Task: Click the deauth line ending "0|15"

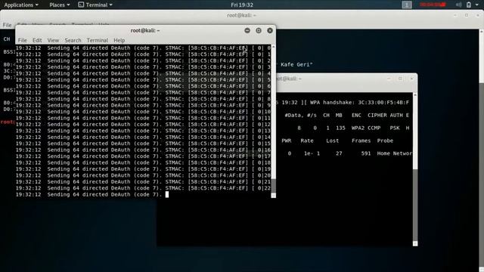Action: 143,144
